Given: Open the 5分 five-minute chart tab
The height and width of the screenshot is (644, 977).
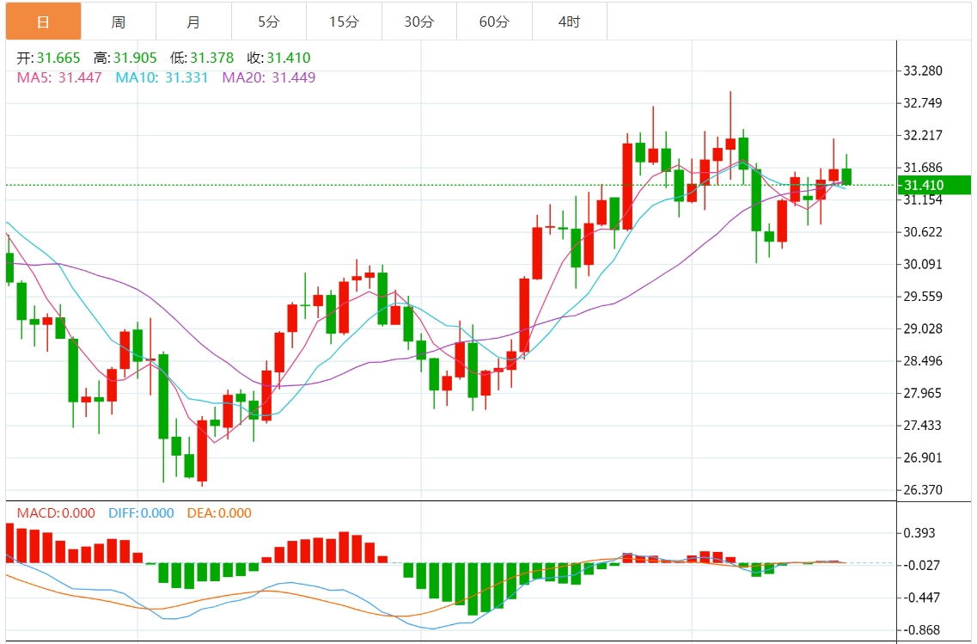Looking at the screenshot, I should tap(269, 21).
